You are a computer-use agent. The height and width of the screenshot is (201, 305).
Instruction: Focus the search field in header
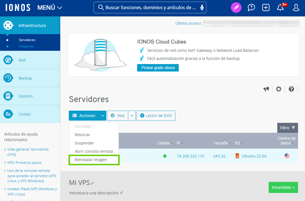150,7
